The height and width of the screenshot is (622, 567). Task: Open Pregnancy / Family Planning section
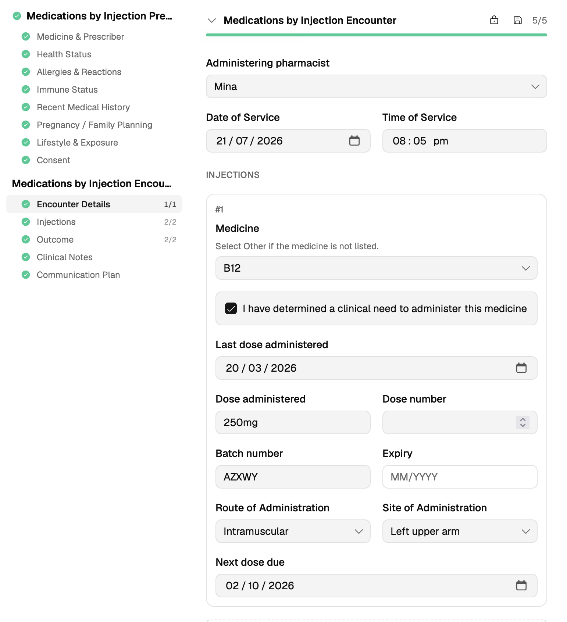[94, 125]
